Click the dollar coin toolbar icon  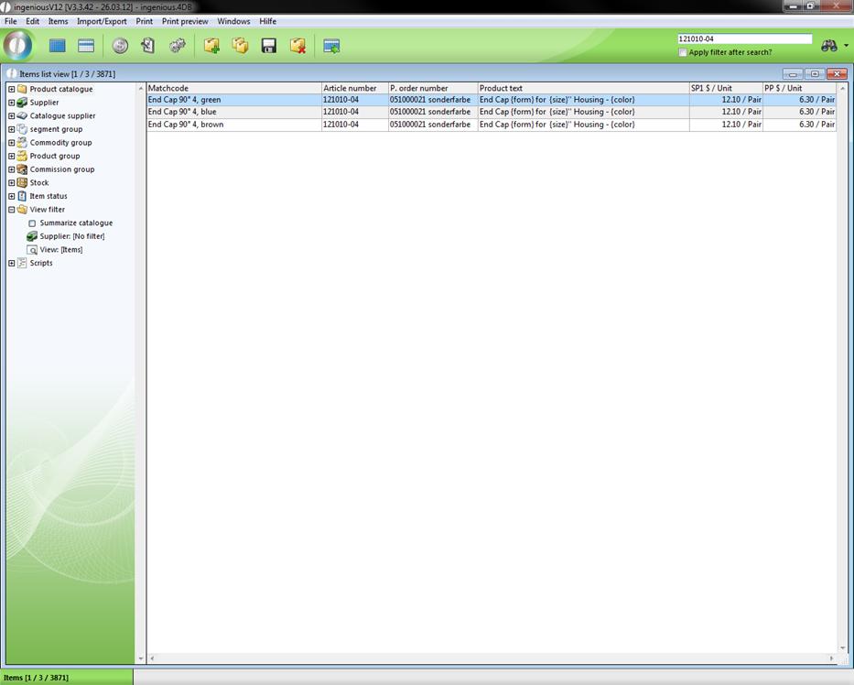tap(120, 46)
